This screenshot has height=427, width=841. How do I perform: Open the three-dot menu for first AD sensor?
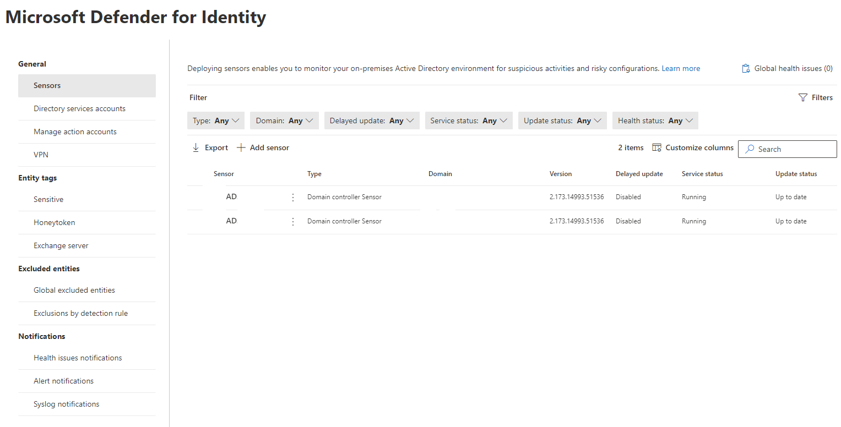293,197
